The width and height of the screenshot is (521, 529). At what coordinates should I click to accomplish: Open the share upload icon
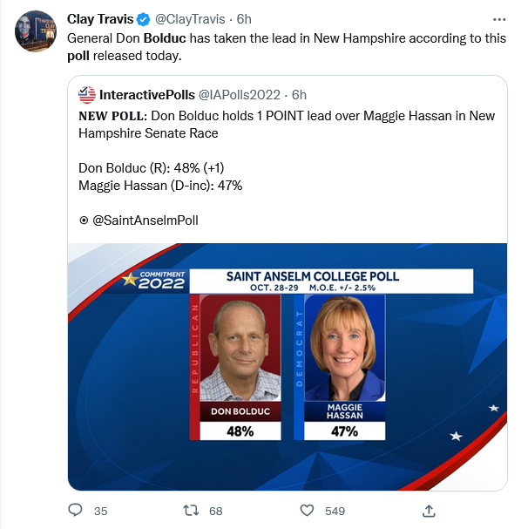point(429,511)
